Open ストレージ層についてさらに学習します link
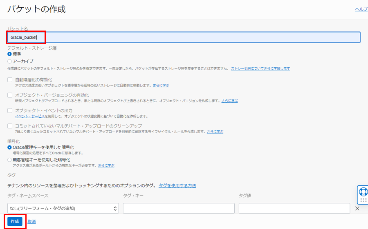 coord(260,68)
